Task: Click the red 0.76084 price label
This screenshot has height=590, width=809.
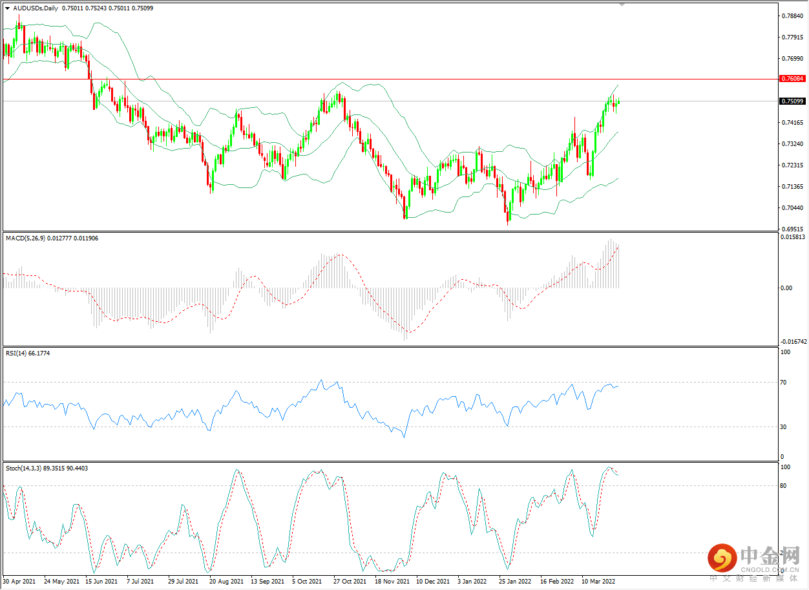Action: coord(792,78)
